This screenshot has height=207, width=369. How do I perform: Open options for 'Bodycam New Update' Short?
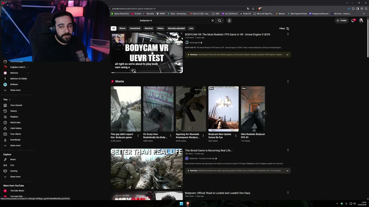(236, 136)
